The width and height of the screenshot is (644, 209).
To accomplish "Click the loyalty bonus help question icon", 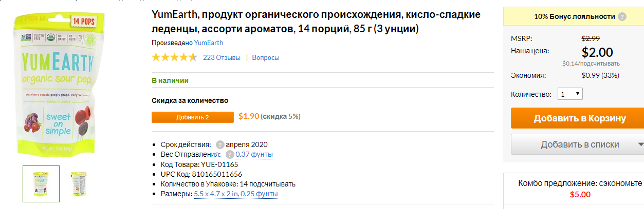I will pyautogui.click(x=622, y=16).
